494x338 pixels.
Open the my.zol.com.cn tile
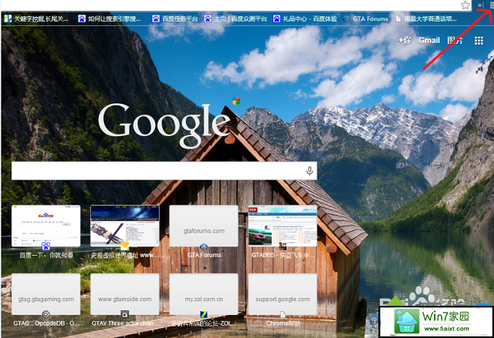click(204, 294)
